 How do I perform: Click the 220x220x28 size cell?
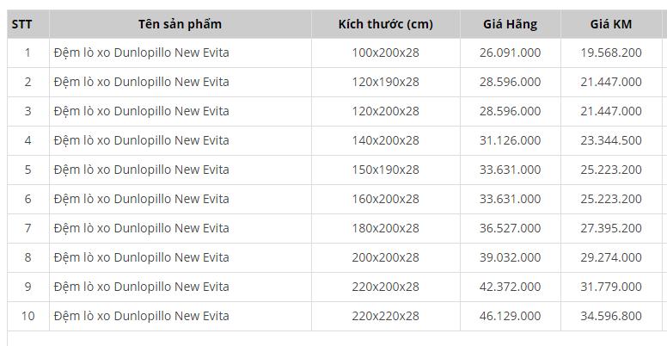point(385,316)
